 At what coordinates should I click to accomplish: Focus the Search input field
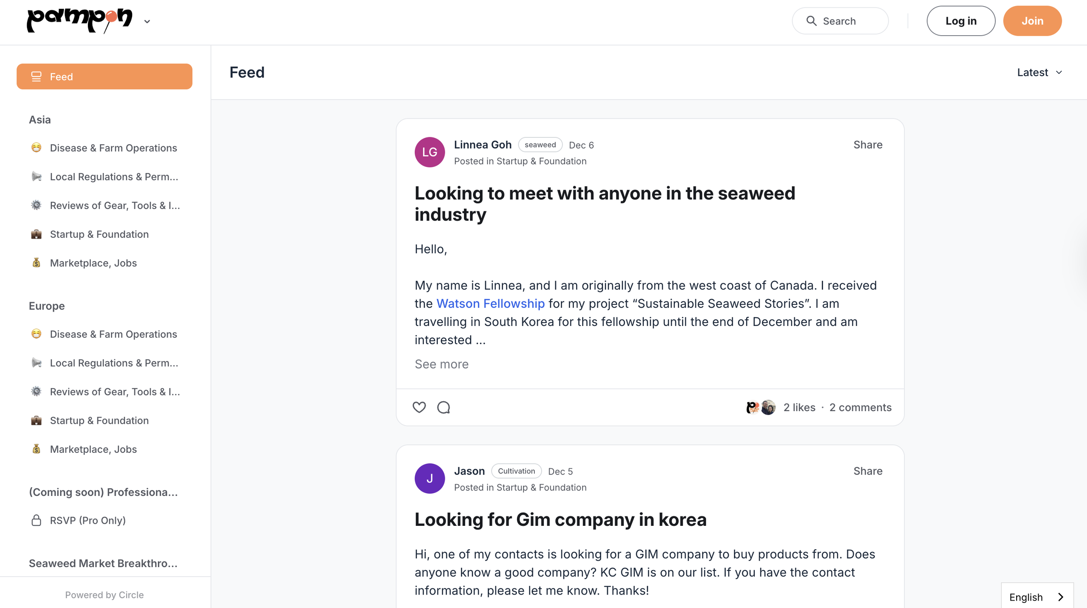coord(840,21)
